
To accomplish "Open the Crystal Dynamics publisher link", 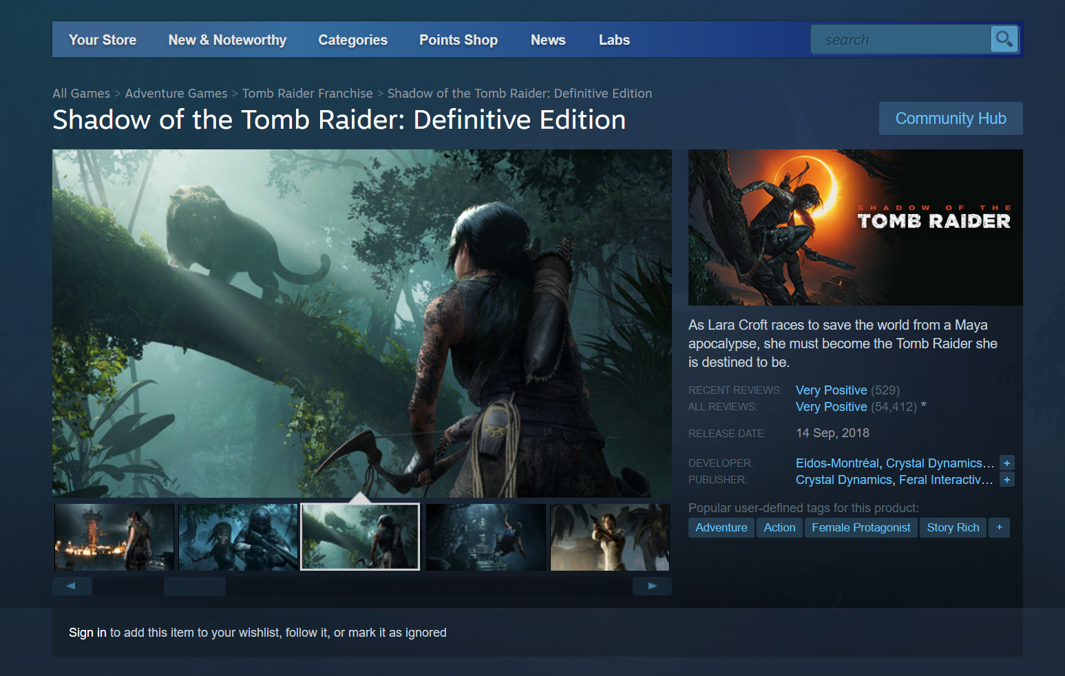I will pos(844,480).
